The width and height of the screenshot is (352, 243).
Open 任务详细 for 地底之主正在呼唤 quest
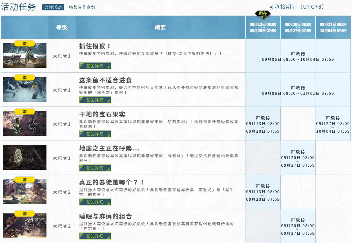pos(95,168)
